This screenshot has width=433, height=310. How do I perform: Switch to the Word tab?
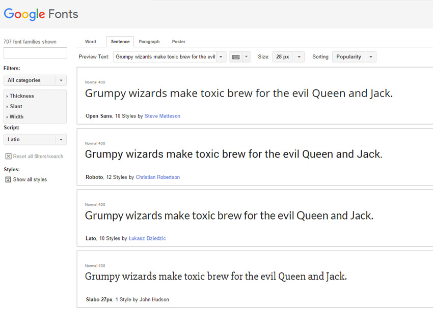(x=91, y=42)
